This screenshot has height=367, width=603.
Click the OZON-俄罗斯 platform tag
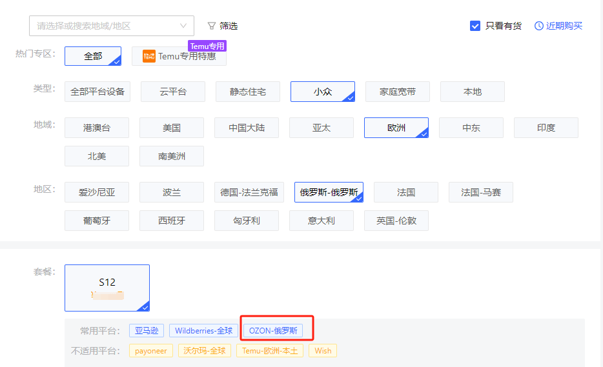[x=273, y=331]
